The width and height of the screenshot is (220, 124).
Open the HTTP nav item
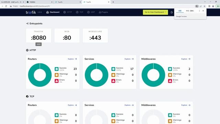pos(68,12)
